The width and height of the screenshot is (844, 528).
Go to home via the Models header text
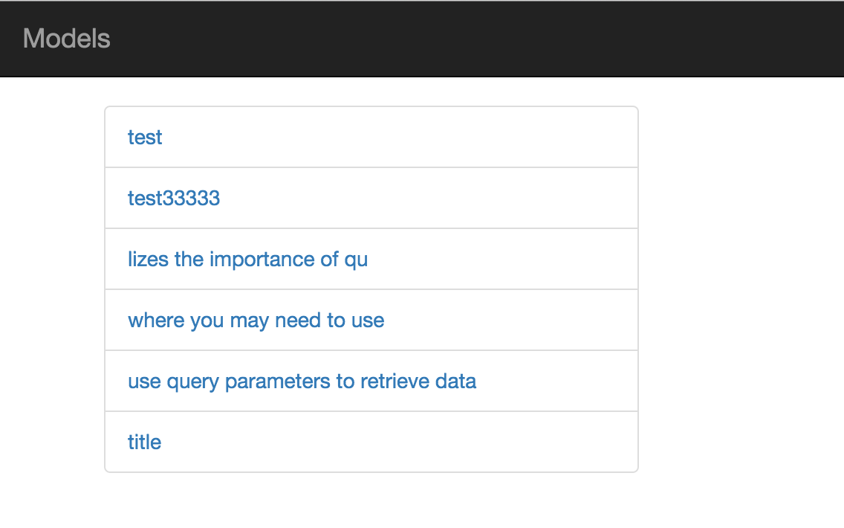click(67, 39)
